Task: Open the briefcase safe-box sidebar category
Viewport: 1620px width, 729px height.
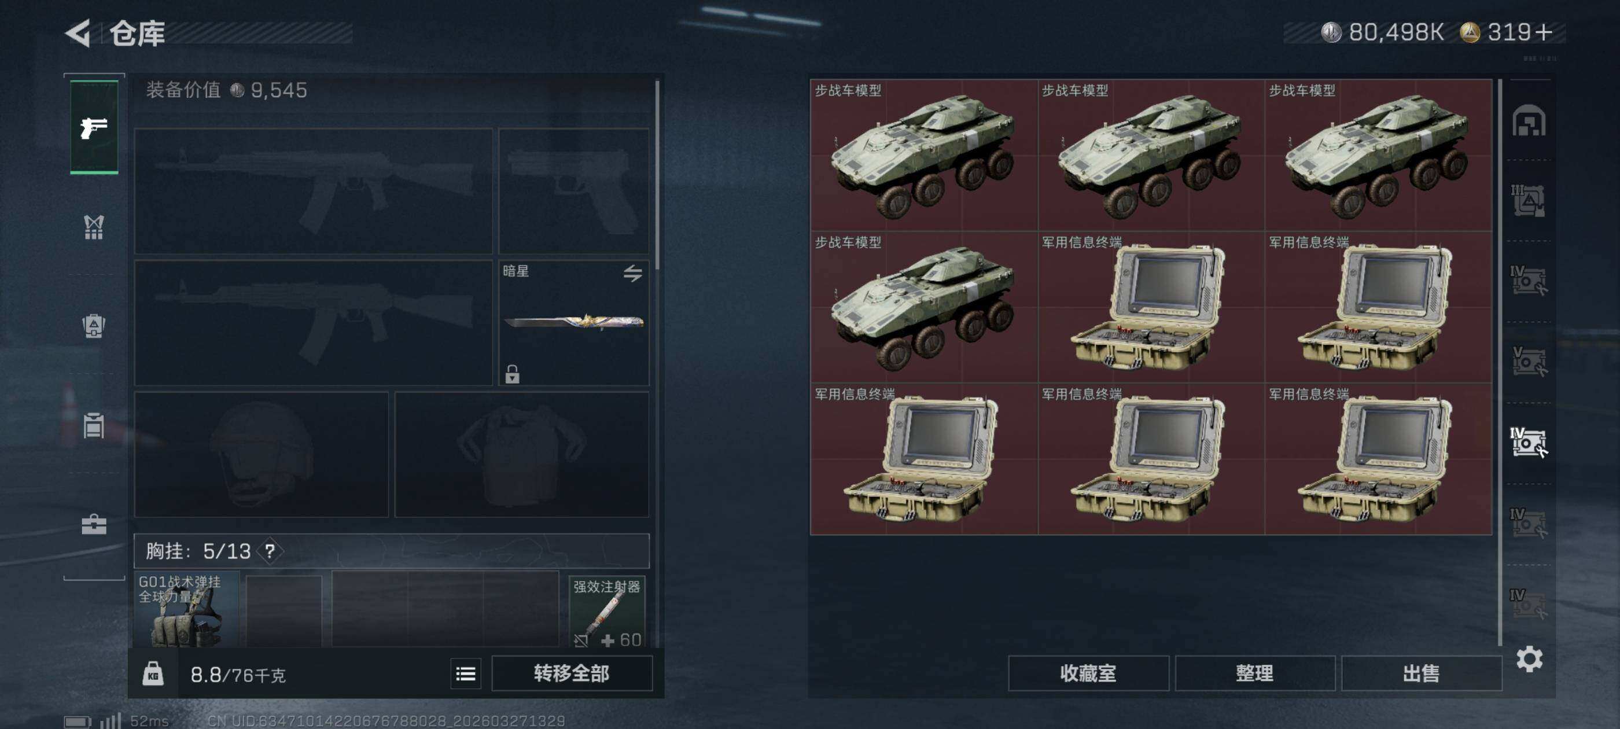Action: [94, 524]
